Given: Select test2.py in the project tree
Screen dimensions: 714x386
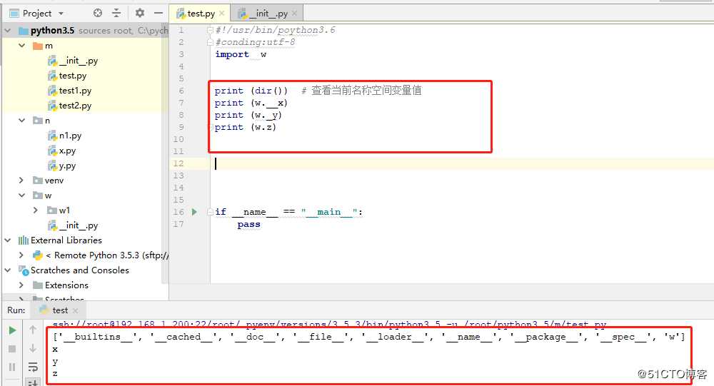Looking at the screenshot, I should 70,106.
